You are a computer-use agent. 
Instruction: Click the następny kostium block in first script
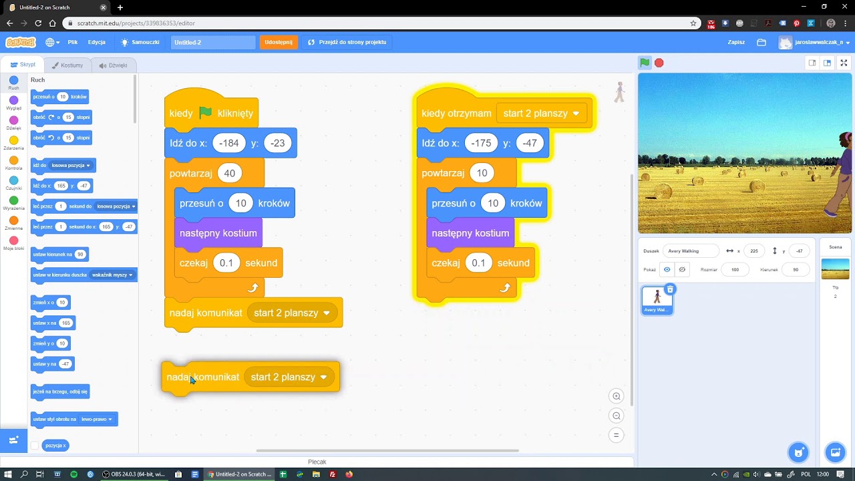[x=218, y=233]
